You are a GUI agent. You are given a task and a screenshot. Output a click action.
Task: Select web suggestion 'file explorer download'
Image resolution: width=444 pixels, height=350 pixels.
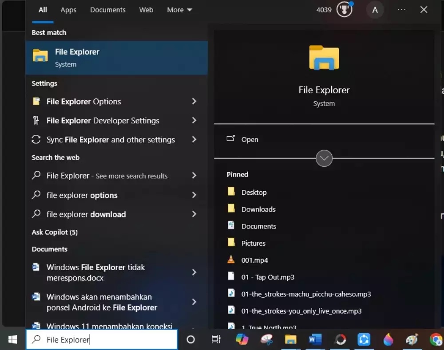[x=86, y=214]
